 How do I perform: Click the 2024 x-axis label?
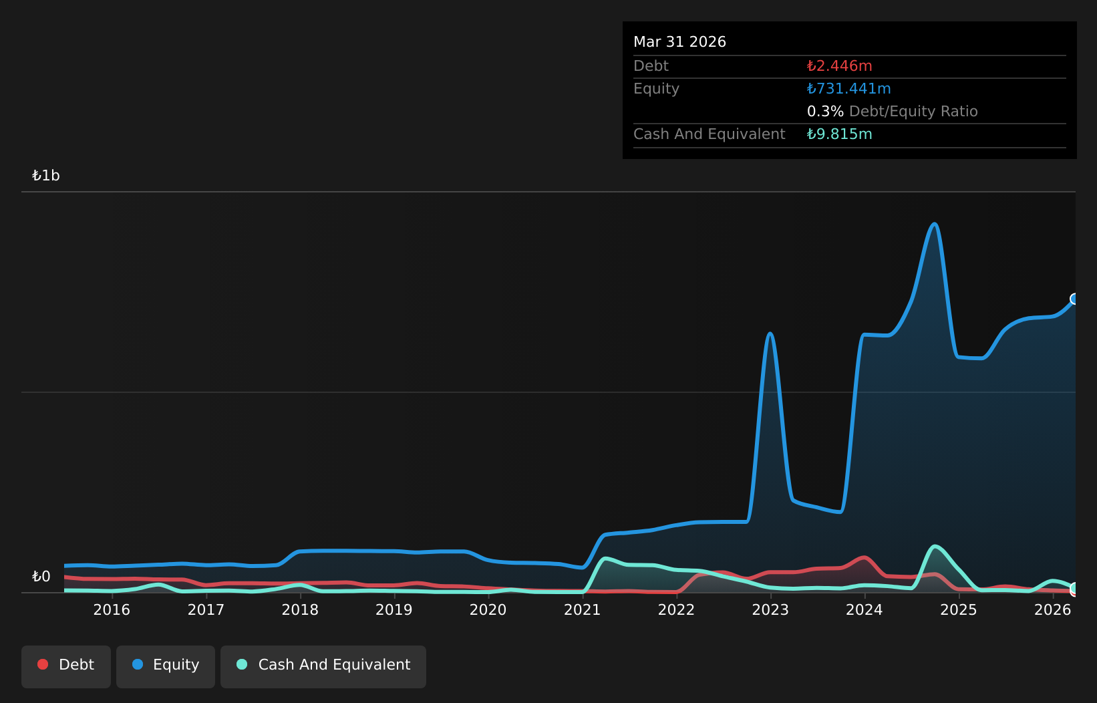865,610
